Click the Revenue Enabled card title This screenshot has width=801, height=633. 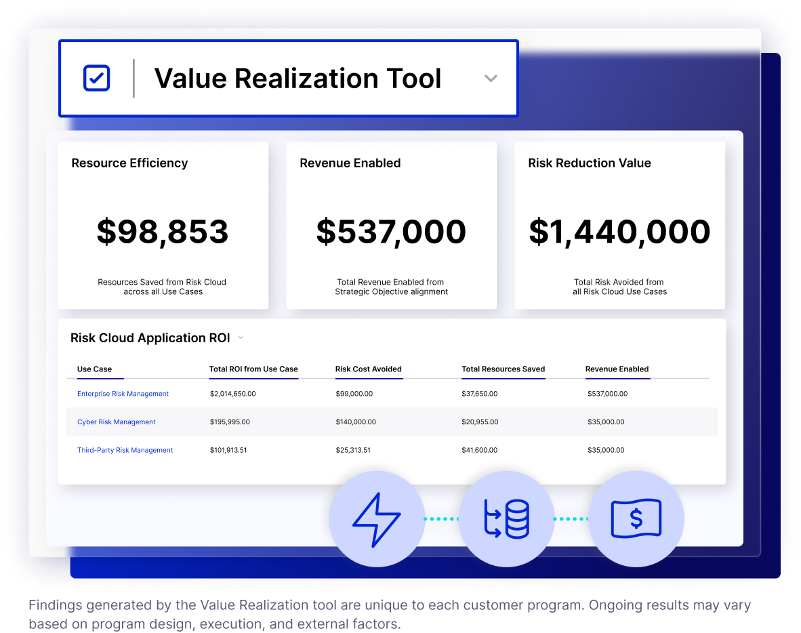[350, 163]
